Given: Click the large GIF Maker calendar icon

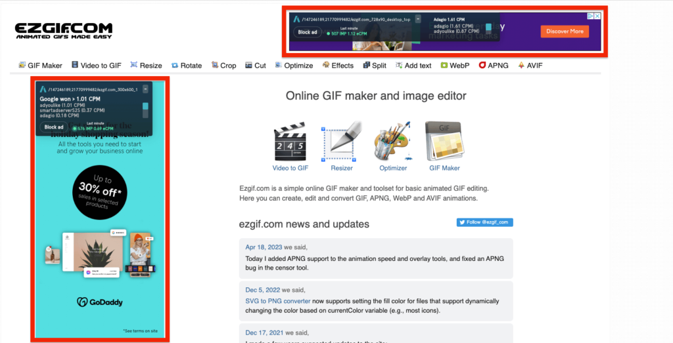Looking at the screenshot, I should [445, 141].
